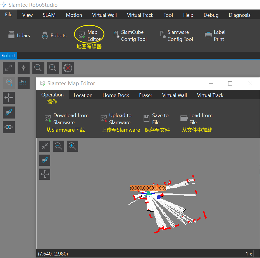Open the Diagnosis menu
The height and width of the screenshot is (258, 260).
coord(239,15)
